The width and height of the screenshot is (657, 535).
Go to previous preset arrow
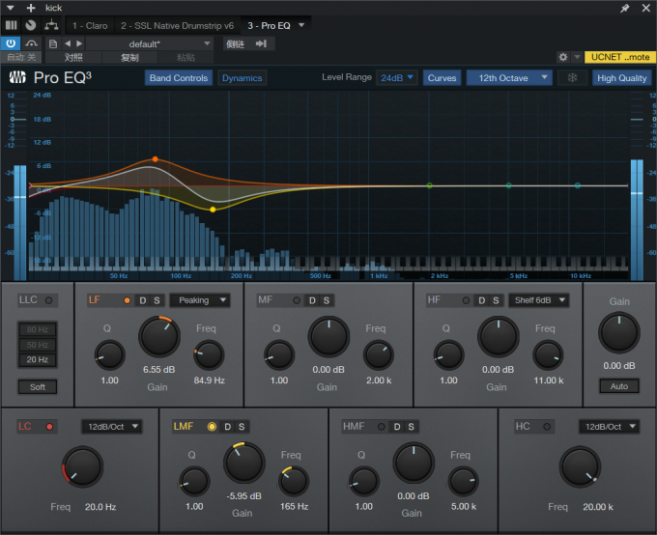(68, 43)
